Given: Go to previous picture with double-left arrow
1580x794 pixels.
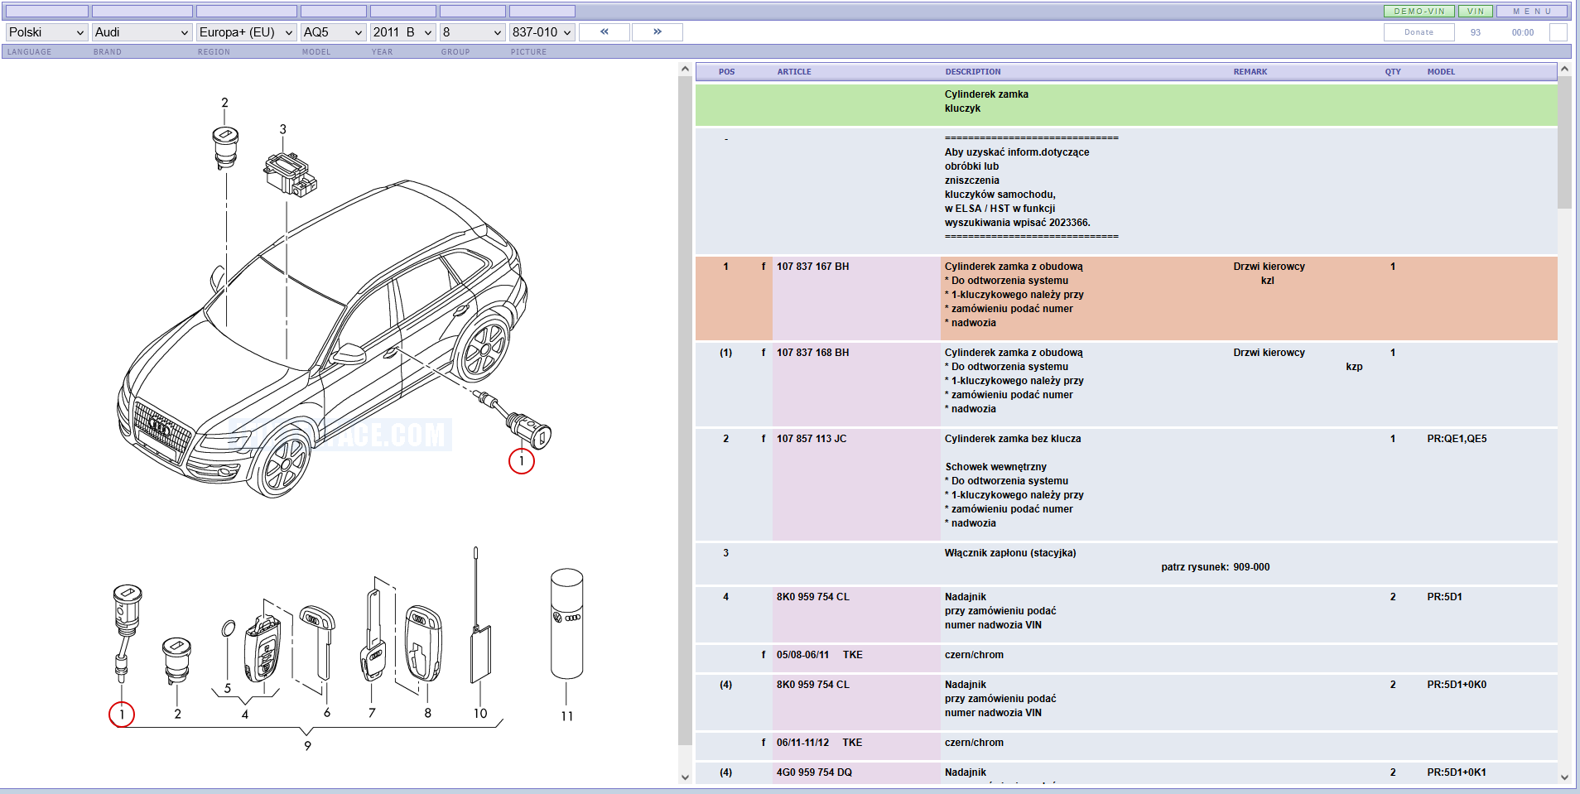Looking at the screenshot, I should click(605, 32).
